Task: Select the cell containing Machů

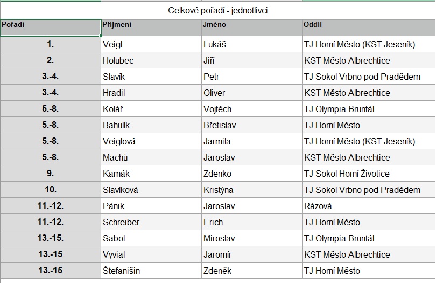Action: tap(151, 157)
